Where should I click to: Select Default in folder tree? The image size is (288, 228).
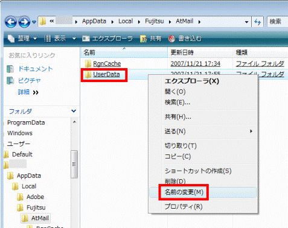22,154
